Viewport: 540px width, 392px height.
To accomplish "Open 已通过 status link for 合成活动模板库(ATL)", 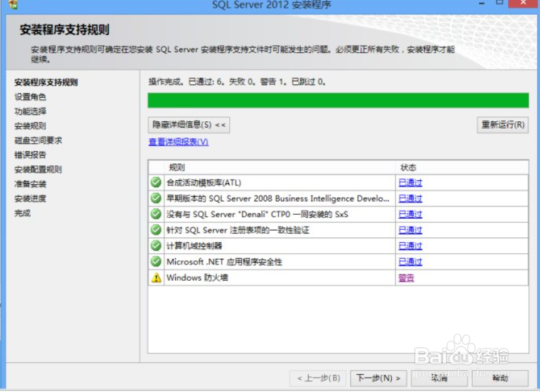I will [x=410, y=183].
